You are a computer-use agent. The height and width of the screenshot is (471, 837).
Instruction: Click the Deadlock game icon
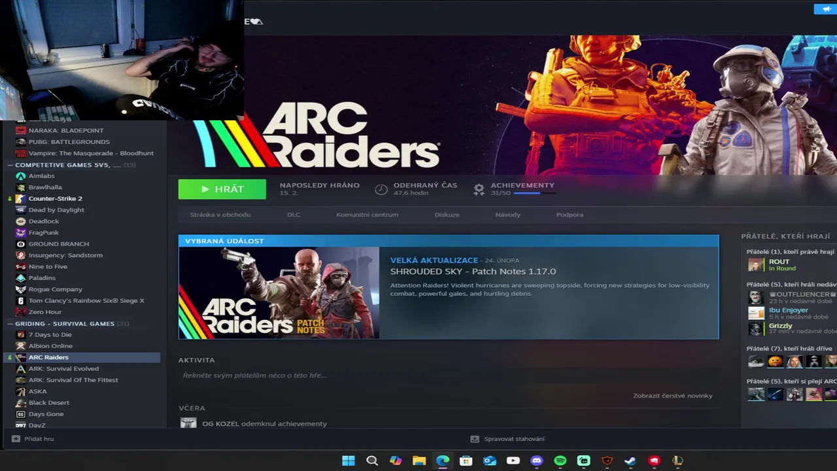21,221
